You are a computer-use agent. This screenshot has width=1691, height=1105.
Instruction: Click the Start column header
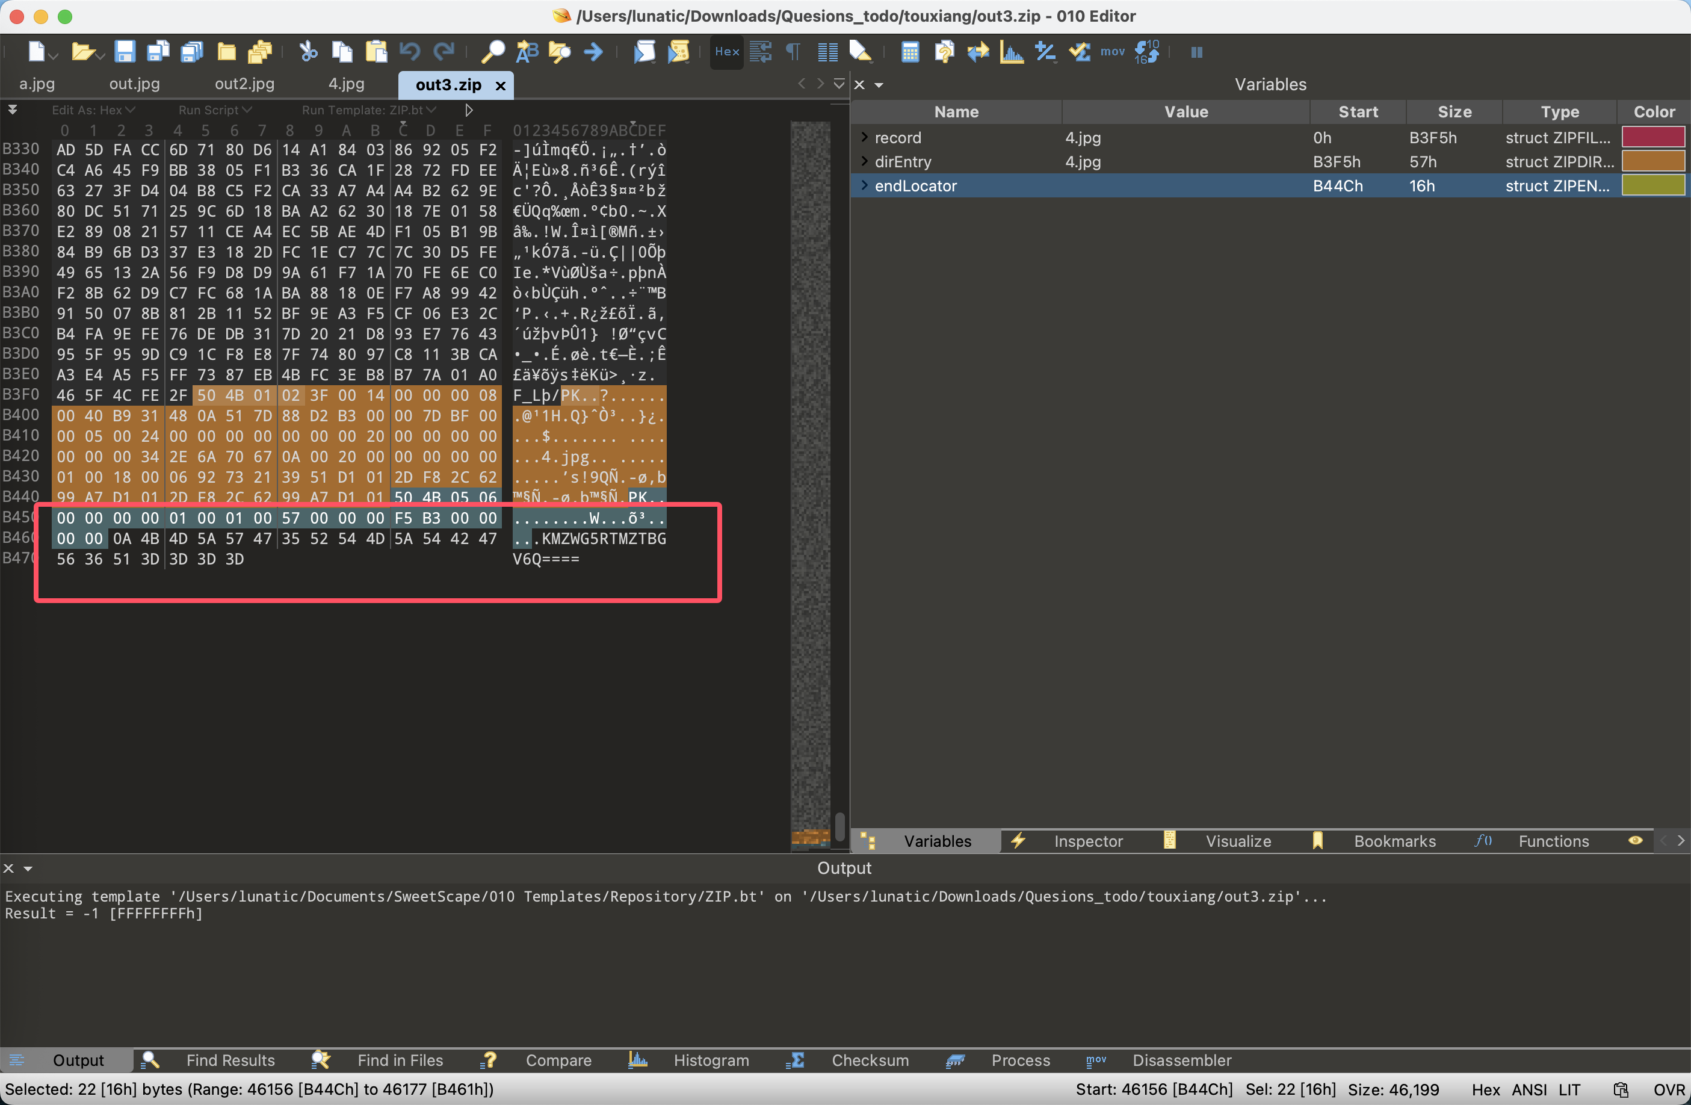pyautogui.click(x=1358, y=111)
